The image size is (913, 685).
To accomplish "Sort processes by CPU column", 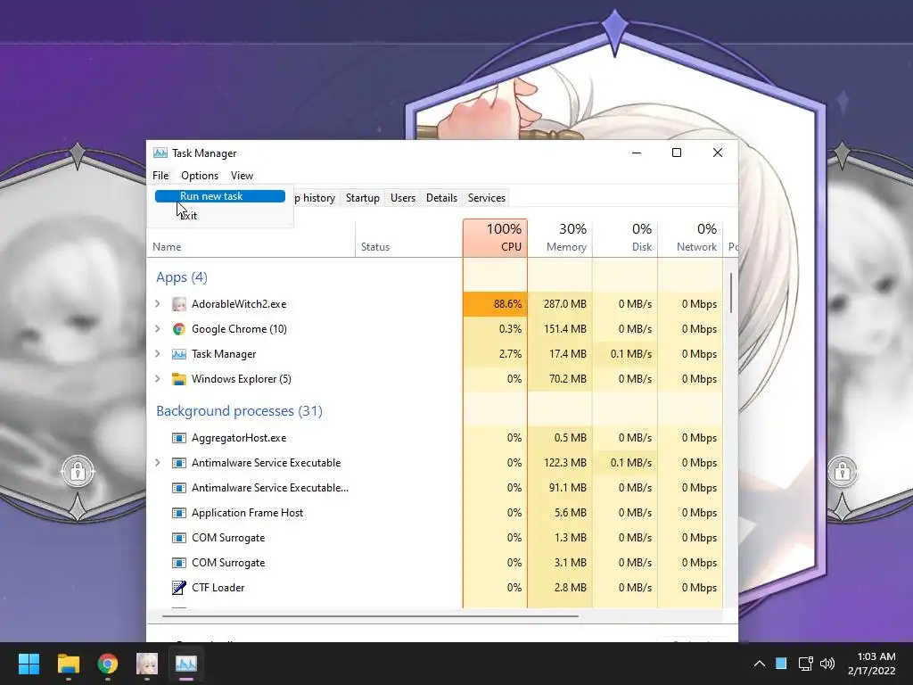I will (x=496, y=238).
